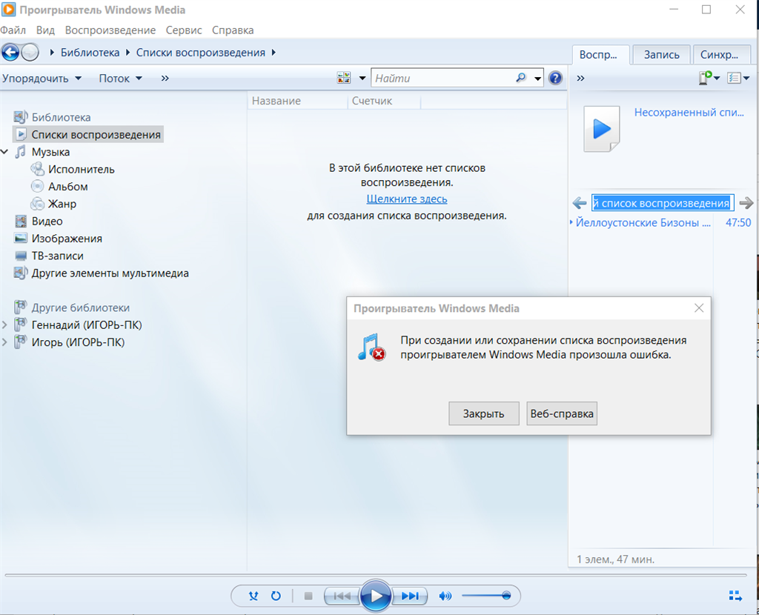Click the grey forward navigation arrow
759x615 pixels.
30,53
